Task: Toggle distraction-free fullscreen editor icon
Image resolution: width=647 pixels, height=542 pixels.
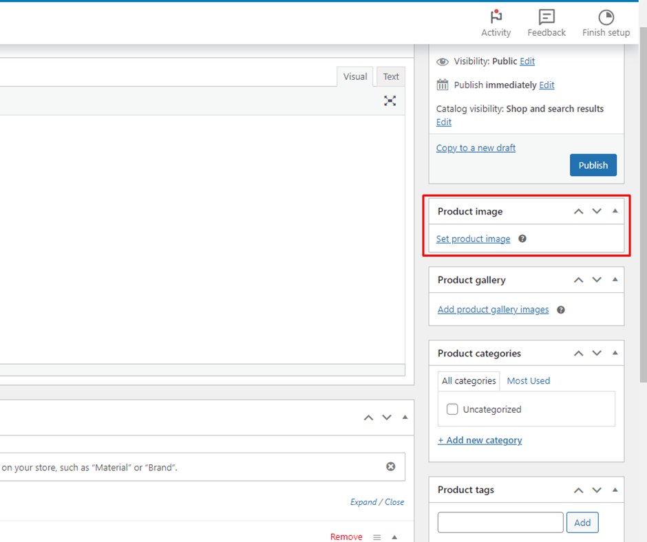Action: (x=390, y=101)
